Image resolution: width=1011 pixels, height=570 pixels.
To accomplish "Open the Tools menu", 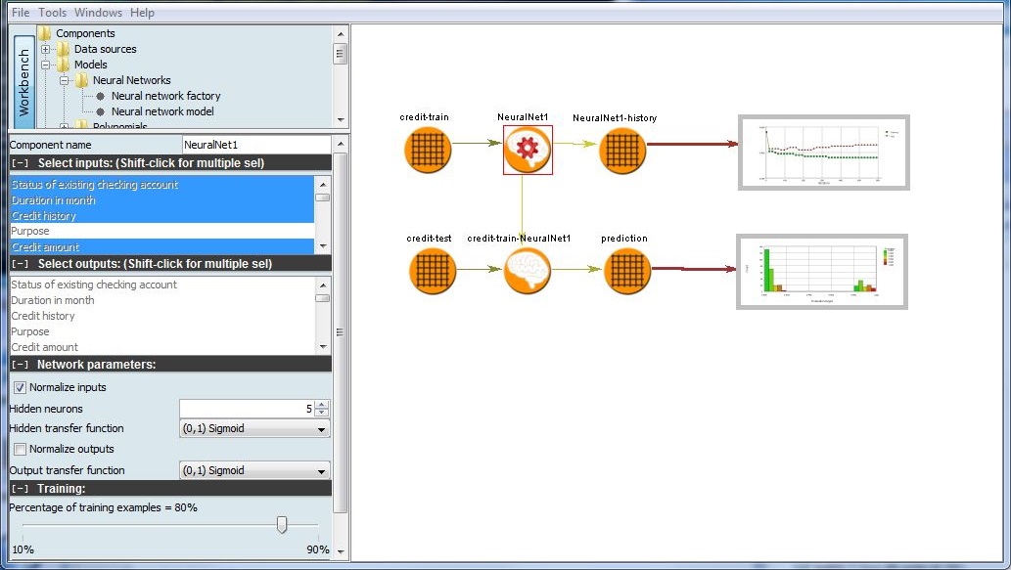I will pyautogui.click(x=51, y=13).
